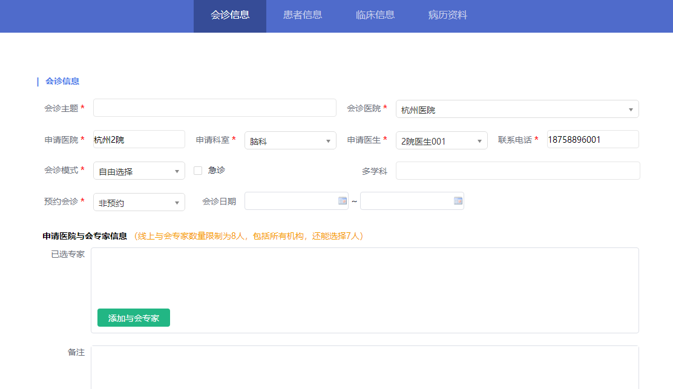Open the start date calendar icon
673x389 pixels.
point(343,201)
